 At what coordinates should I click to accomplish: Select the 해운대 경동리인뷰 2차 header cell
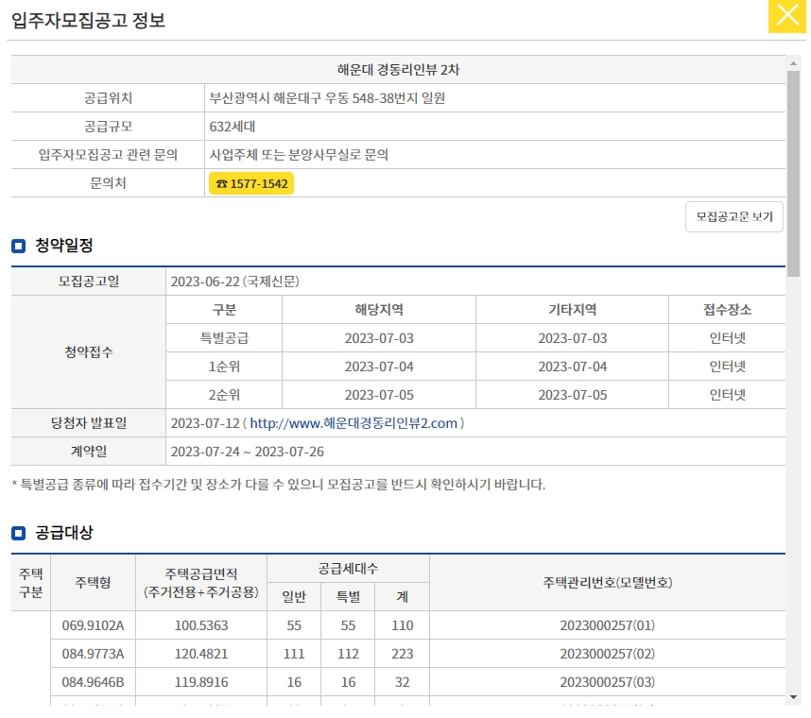click(398, 69)
